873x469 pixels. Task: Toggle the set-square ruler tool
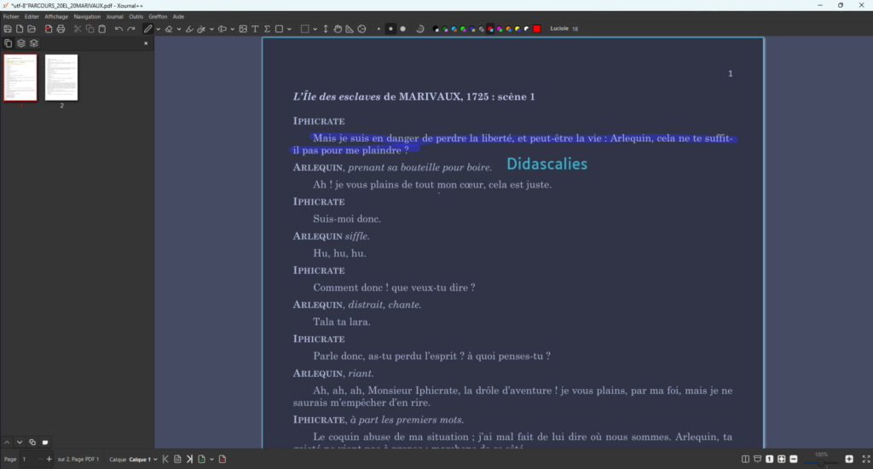pyautogui.click(x=350, y=29)
